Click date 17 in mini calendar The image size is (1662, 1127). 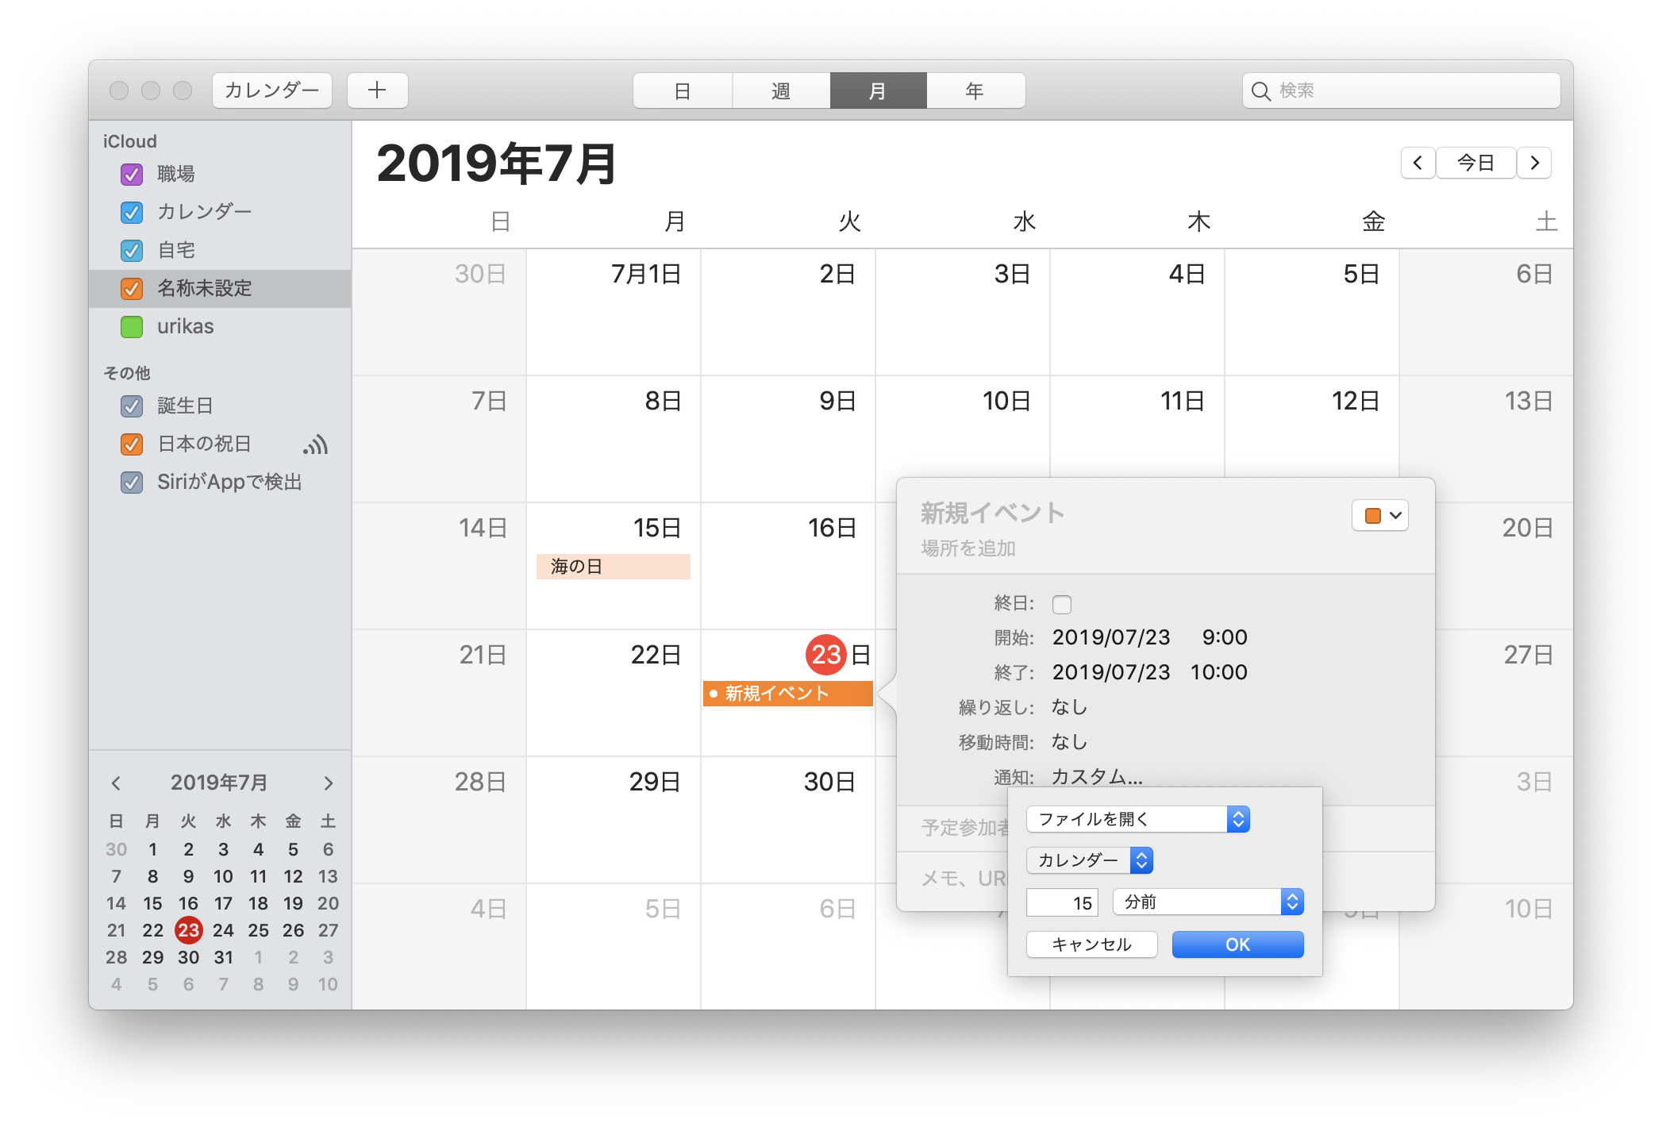click(224, 903)
